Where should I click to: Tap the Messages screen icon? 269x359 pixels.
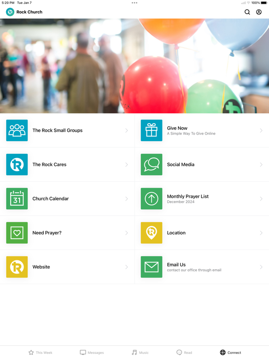pyautogui.click(x=83, y=352)
